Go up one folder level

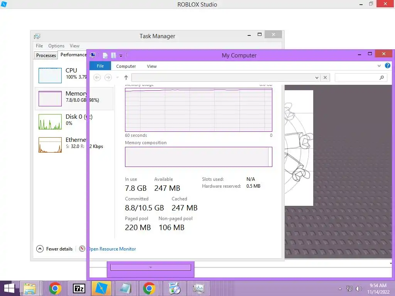tap(126, 77)
